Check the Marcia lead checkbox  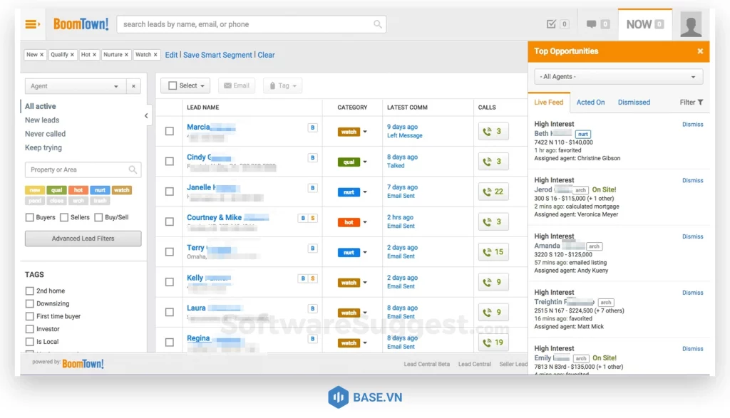pyautogui.click(x=170, y=131)
